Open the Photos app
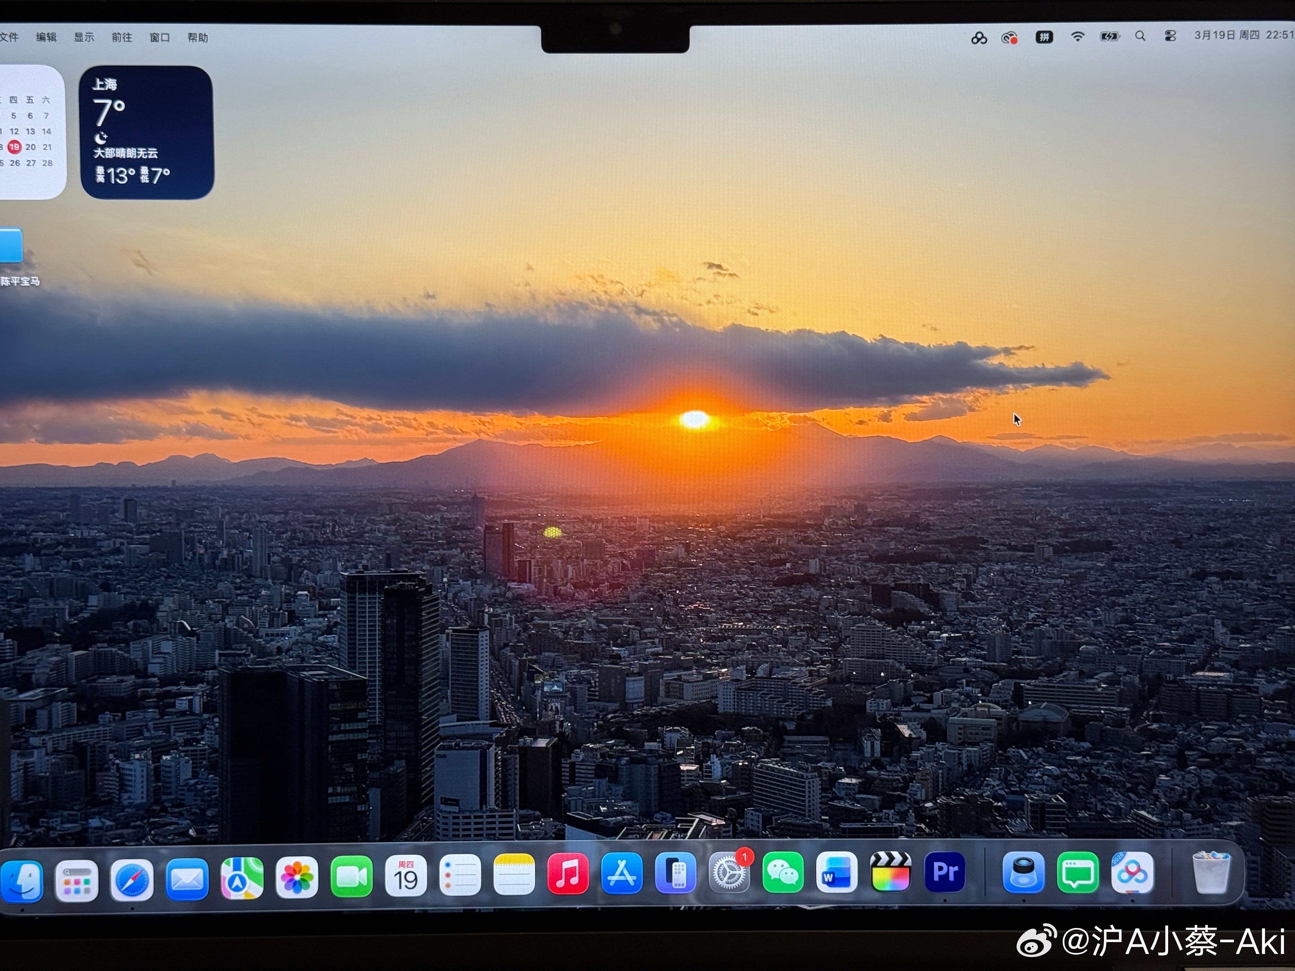Screen dimensions: 1295x971 click(297, 877)
